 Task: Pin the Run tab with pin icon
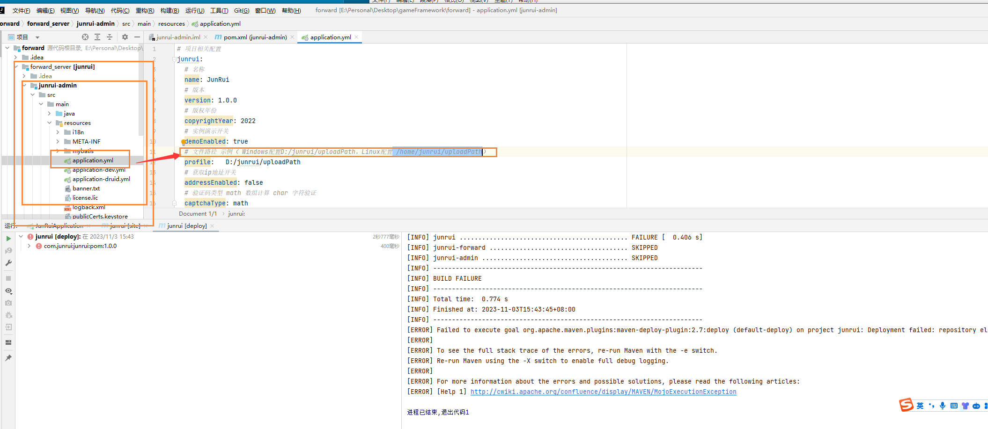pyautogui.click(x=8, y=358)
